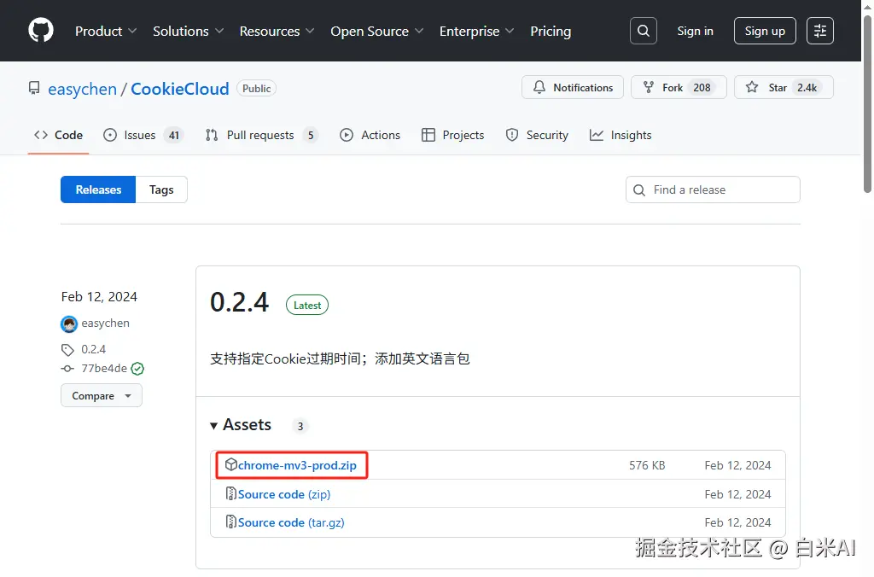Open the 0.2.4 tag link in sidebar
This screenshot has height=577, width=874.
94,350
